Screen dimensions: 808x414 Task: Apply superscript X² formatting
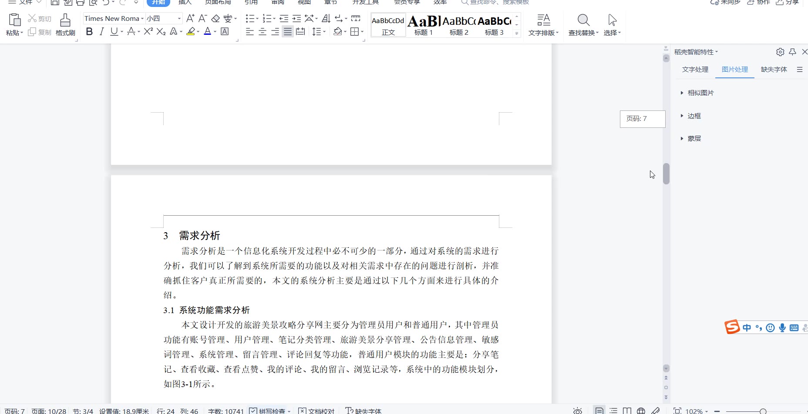pyautogui.click(x=148, y=31)
